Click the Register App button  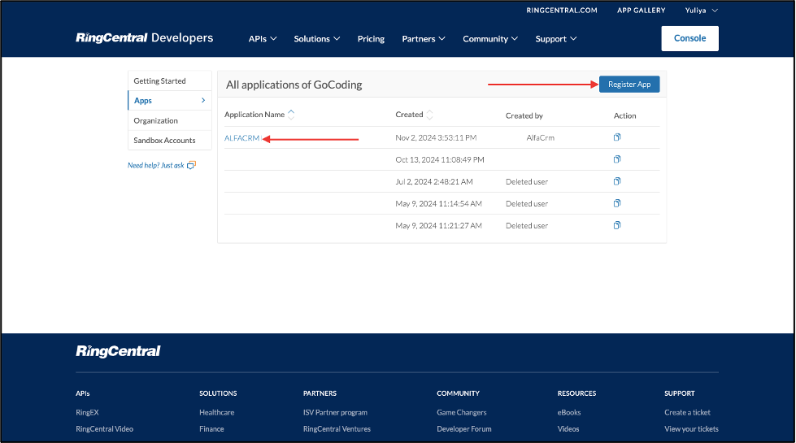point(629,85)
